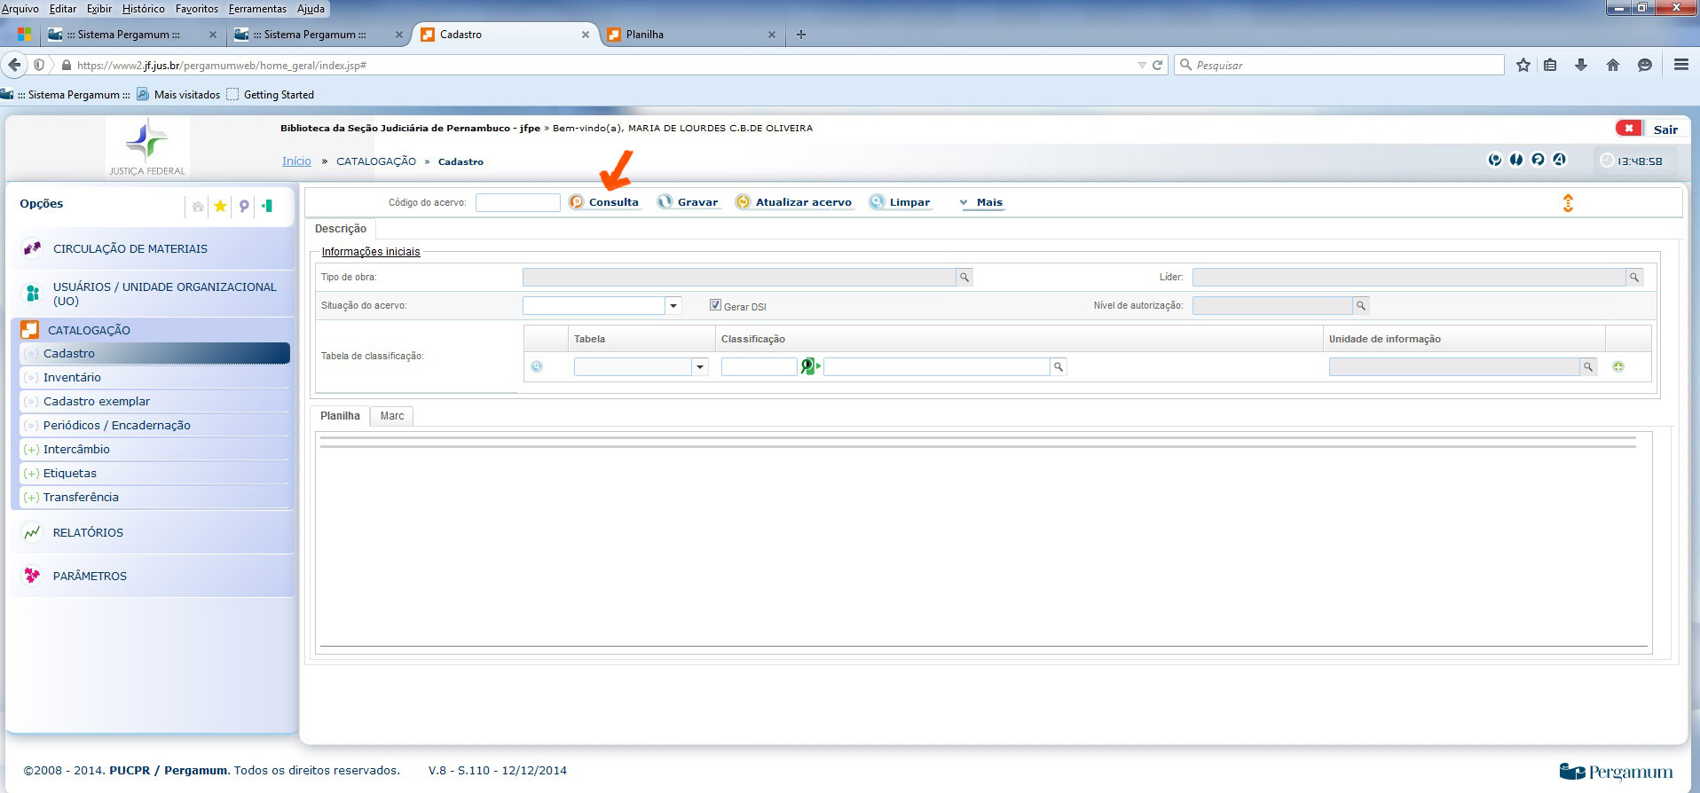Toggle the Gerar DSI checkbox
The width and height of the screenshot is (1700, 793).
coord(715,305)
